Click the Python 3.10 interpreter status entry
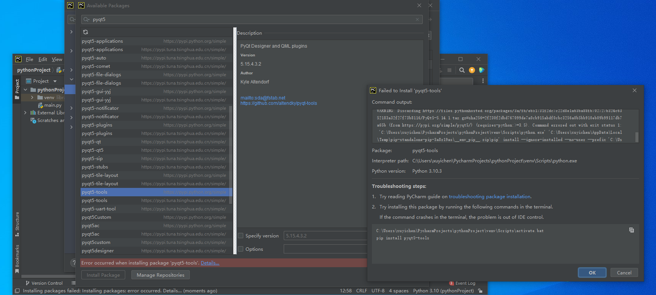Viewport: 656px width, 295px height. pos(443,291)
